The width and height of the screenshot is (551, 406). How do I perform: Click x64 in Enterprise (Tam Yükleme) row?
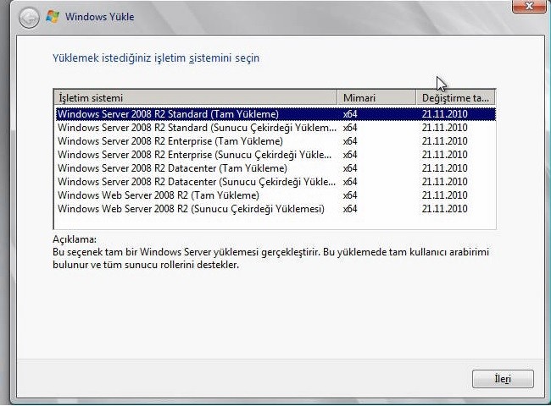point(350,141)
